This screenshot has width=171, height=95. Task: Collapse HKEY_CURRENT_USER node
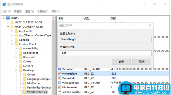pos(8,27)
